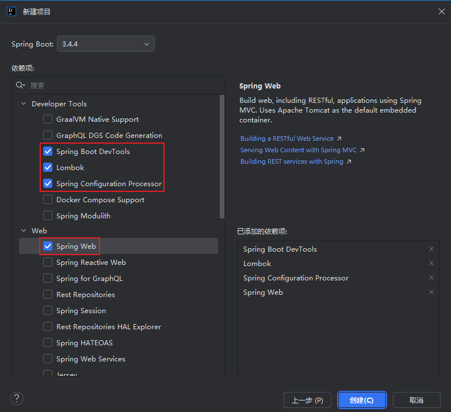Open Building REST services with Spring link
This screenshot has width=451, height=412.
pos(292,161)
